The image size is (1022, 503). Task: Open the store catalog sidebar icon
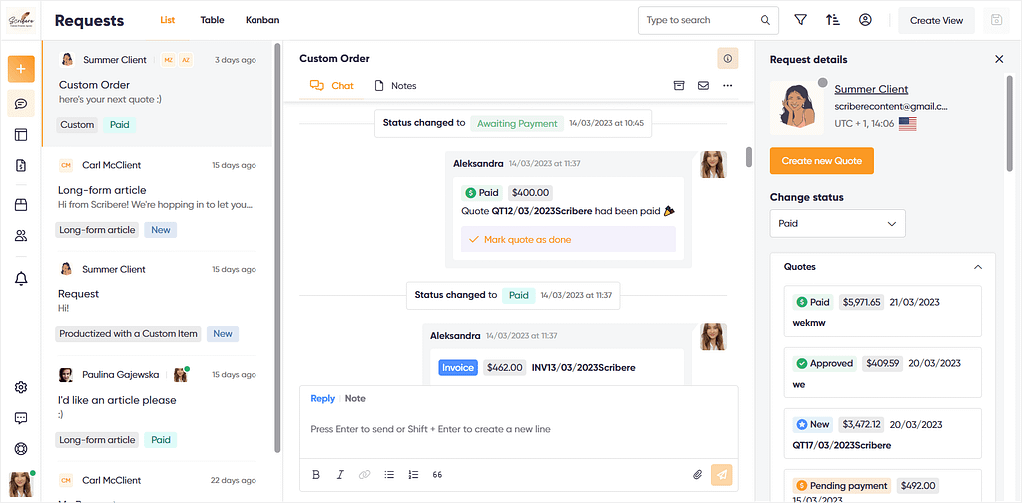pyautogui.click(x=21, y=205)
